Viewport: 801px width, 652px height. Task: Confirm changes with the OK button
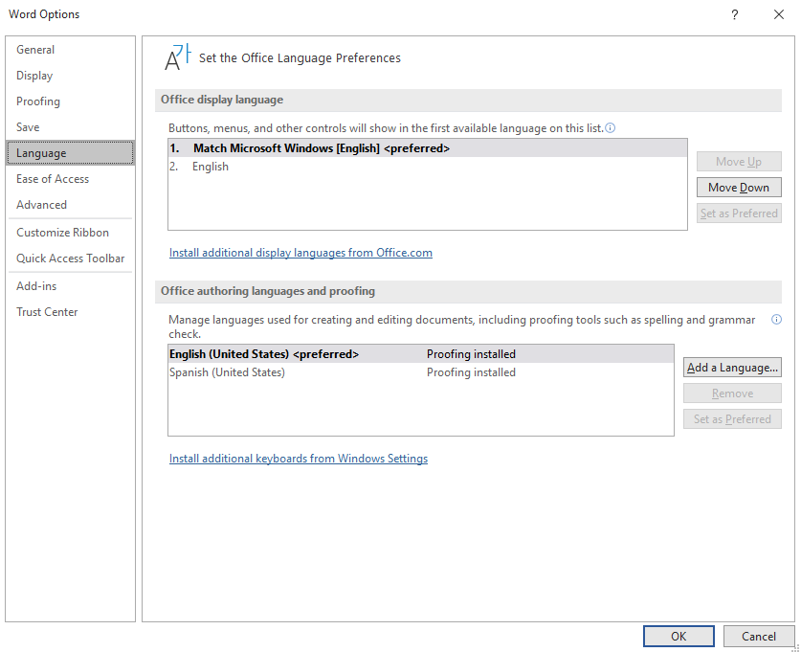coord(679,636)
